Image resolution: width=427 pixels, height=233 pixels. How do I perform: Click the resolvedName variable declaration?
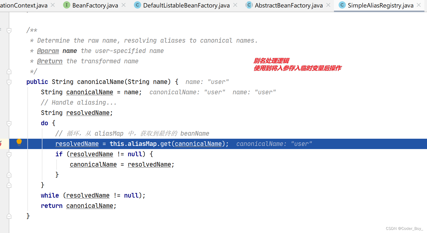coord(88,113)
